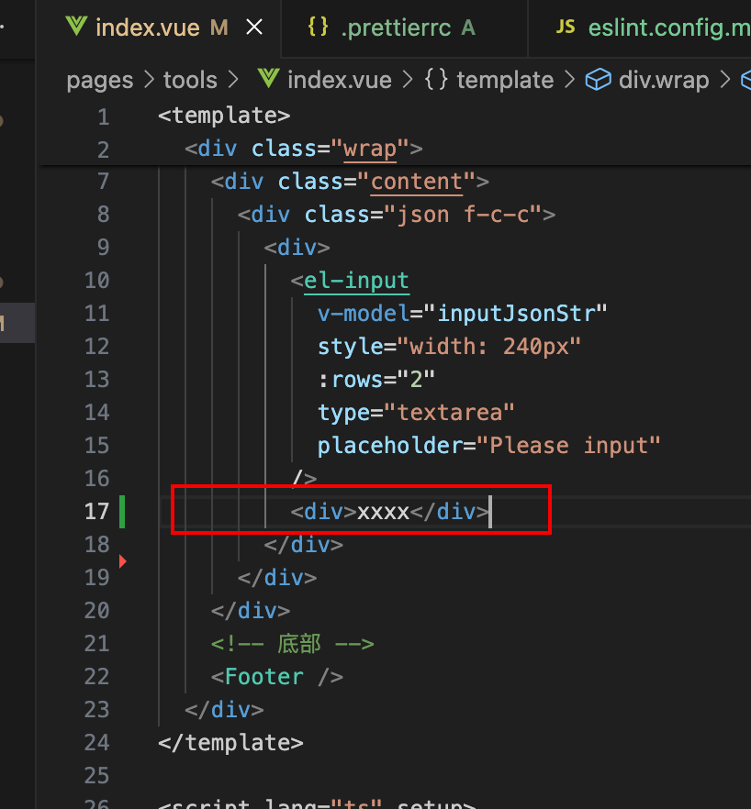Viewport: 751px width, 809px height.
Task: Open the eslint.config tab
Action: [x=641, y=28]
